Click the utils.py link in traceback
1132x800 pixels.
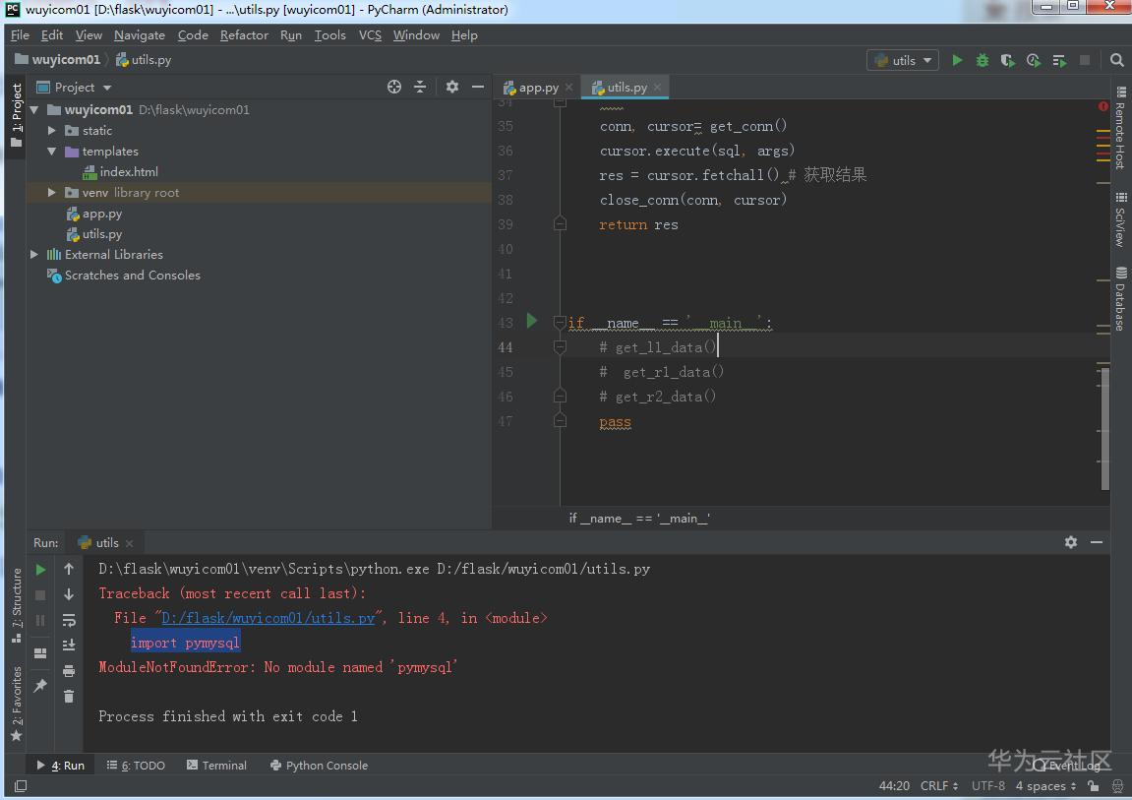(268, 618)
